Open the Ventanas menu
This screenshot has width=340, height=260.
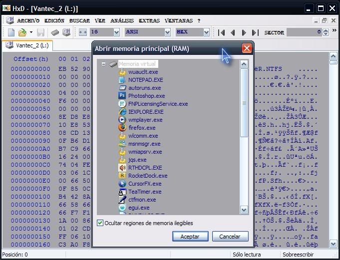[179, 21]
